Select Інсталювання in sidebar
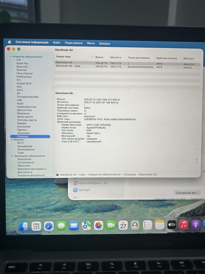 point(26,162)
